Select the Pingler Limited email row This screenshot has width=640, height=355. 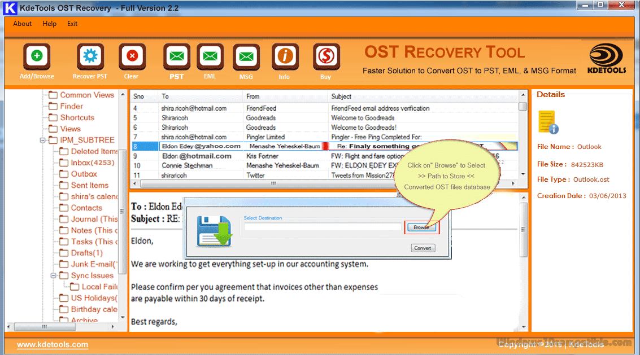324,137
